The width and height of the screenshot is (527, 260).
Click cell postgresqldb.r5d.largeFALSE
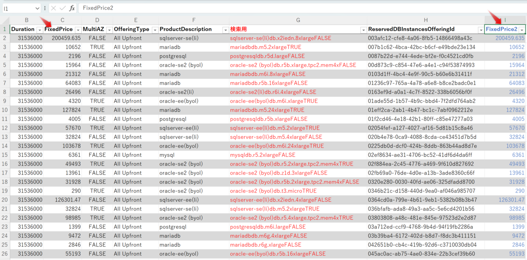click(x=298, y=56)
